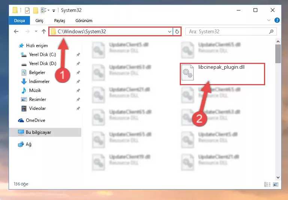The height and width of the screenshot is (200, 288).
Task: Open the recent locations dropdown
Action: [36, 31]
